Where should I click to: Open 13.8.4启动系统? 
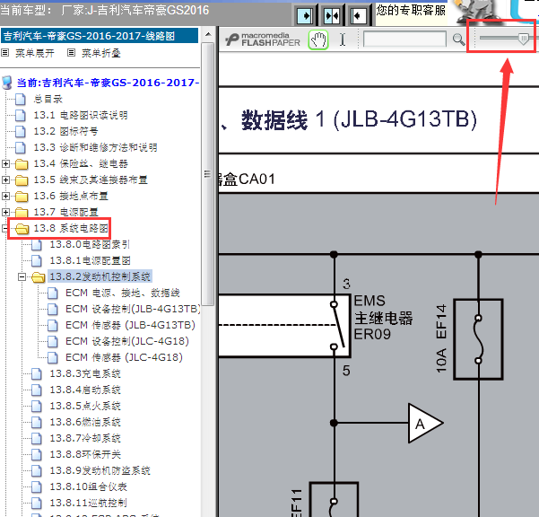(x=85, y=390)
